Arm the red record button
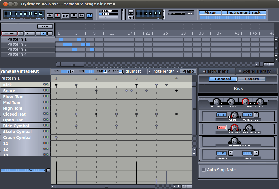 [x=57, y=16]
